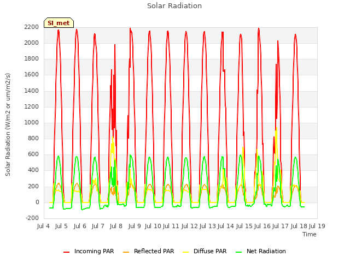Click the 1400 y-axis tick label
This screenshot has width=350, height=262.
(x=32, y=91)
